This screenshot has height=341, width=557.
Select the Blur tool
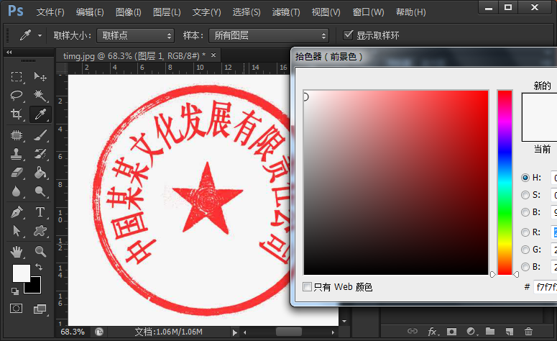point(17,191)
